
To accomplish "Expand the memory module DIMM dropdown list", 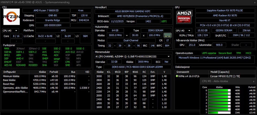I will pyautogui.click(x=133, y=56).
